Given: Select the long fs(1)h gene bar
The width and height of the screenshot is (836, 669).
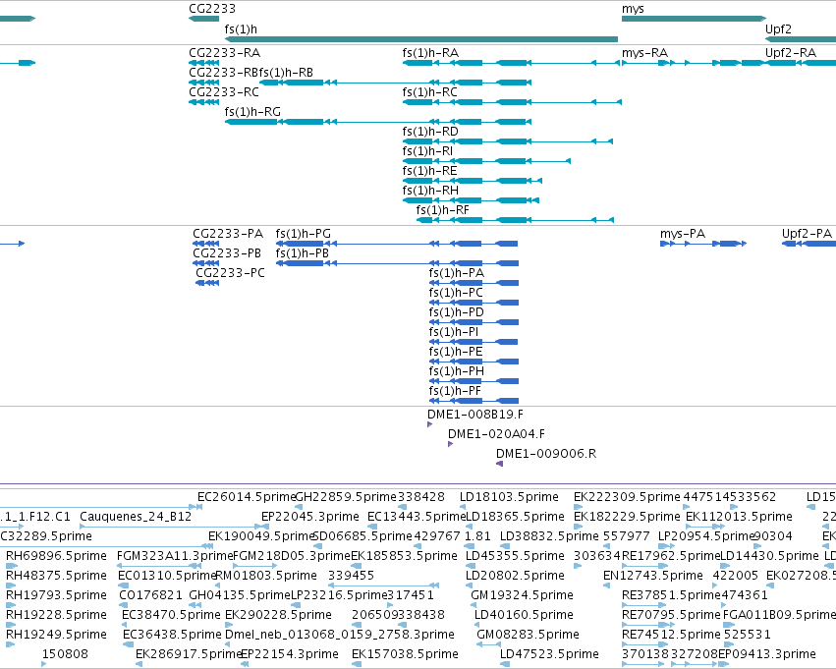Looking at the screenshot, I should point(421,39).
